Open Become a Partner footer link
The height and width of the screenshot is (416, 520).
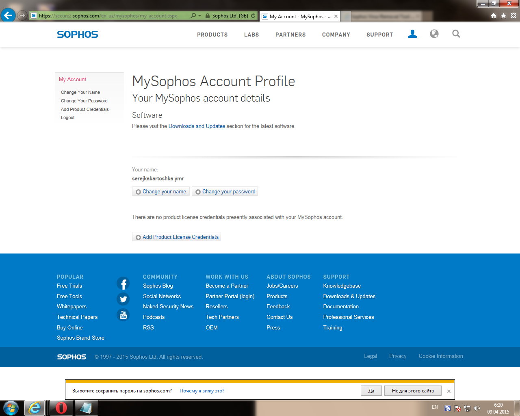pos(227,286)
